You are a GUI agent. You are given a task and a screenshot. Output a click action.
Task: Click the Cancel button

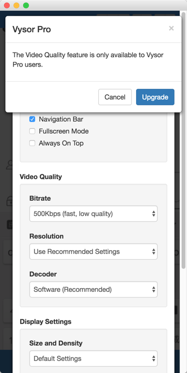115,97
